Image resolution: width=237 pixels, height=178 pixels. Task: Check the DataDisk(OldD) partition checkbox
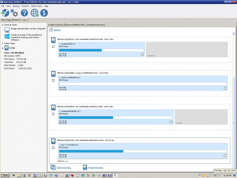[x=142, y=54]
